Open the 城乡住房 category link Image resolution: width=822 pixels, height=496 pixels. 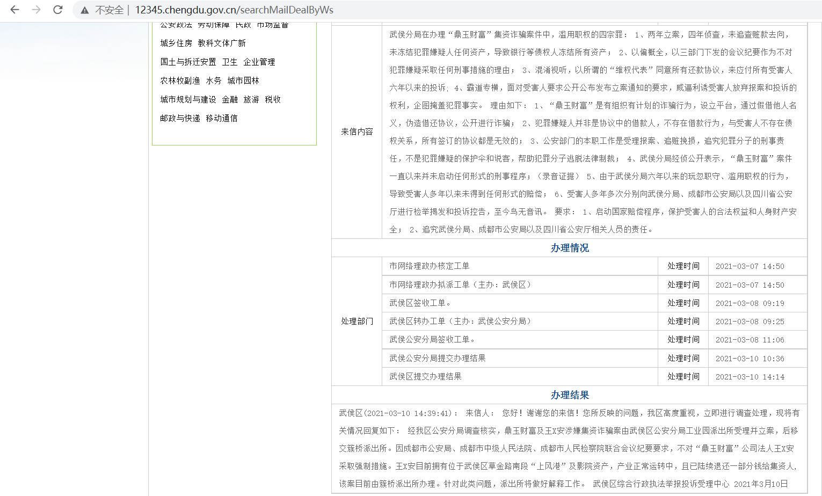(x=176, y=43)
